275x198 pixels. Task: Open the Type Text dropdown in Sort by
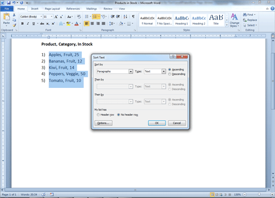163,71
